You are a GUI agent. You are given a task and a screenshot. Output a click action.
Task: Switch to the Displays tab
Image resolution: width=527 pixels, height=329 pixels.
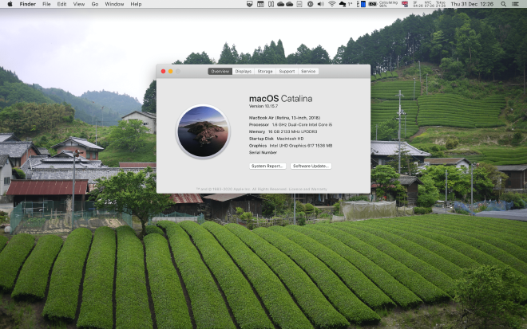[x=243, y=72]
